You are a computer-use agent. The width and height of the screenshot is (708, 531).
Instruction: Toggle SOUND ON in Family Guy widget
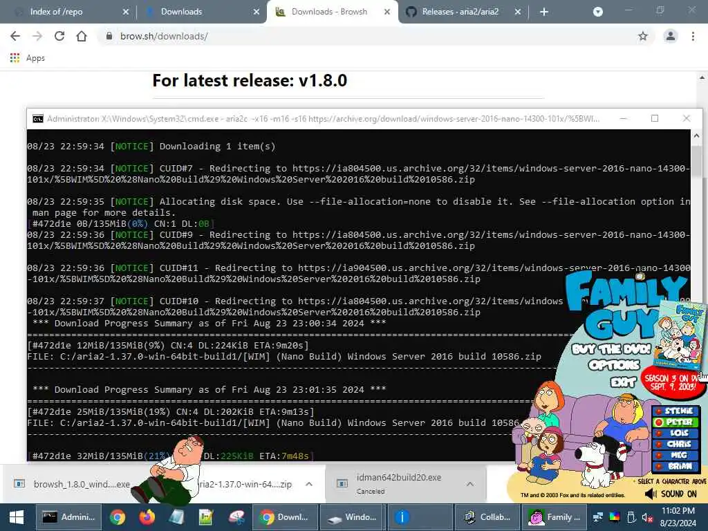(671, 494)
